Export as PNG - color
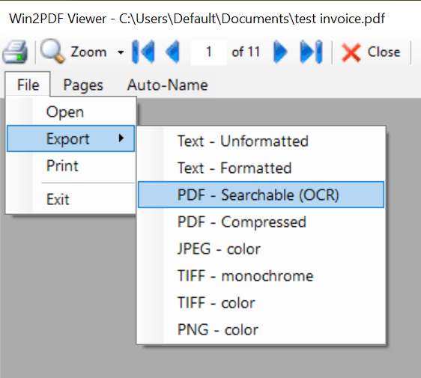This screenshot has height=378, width=421. click(261, 329)
